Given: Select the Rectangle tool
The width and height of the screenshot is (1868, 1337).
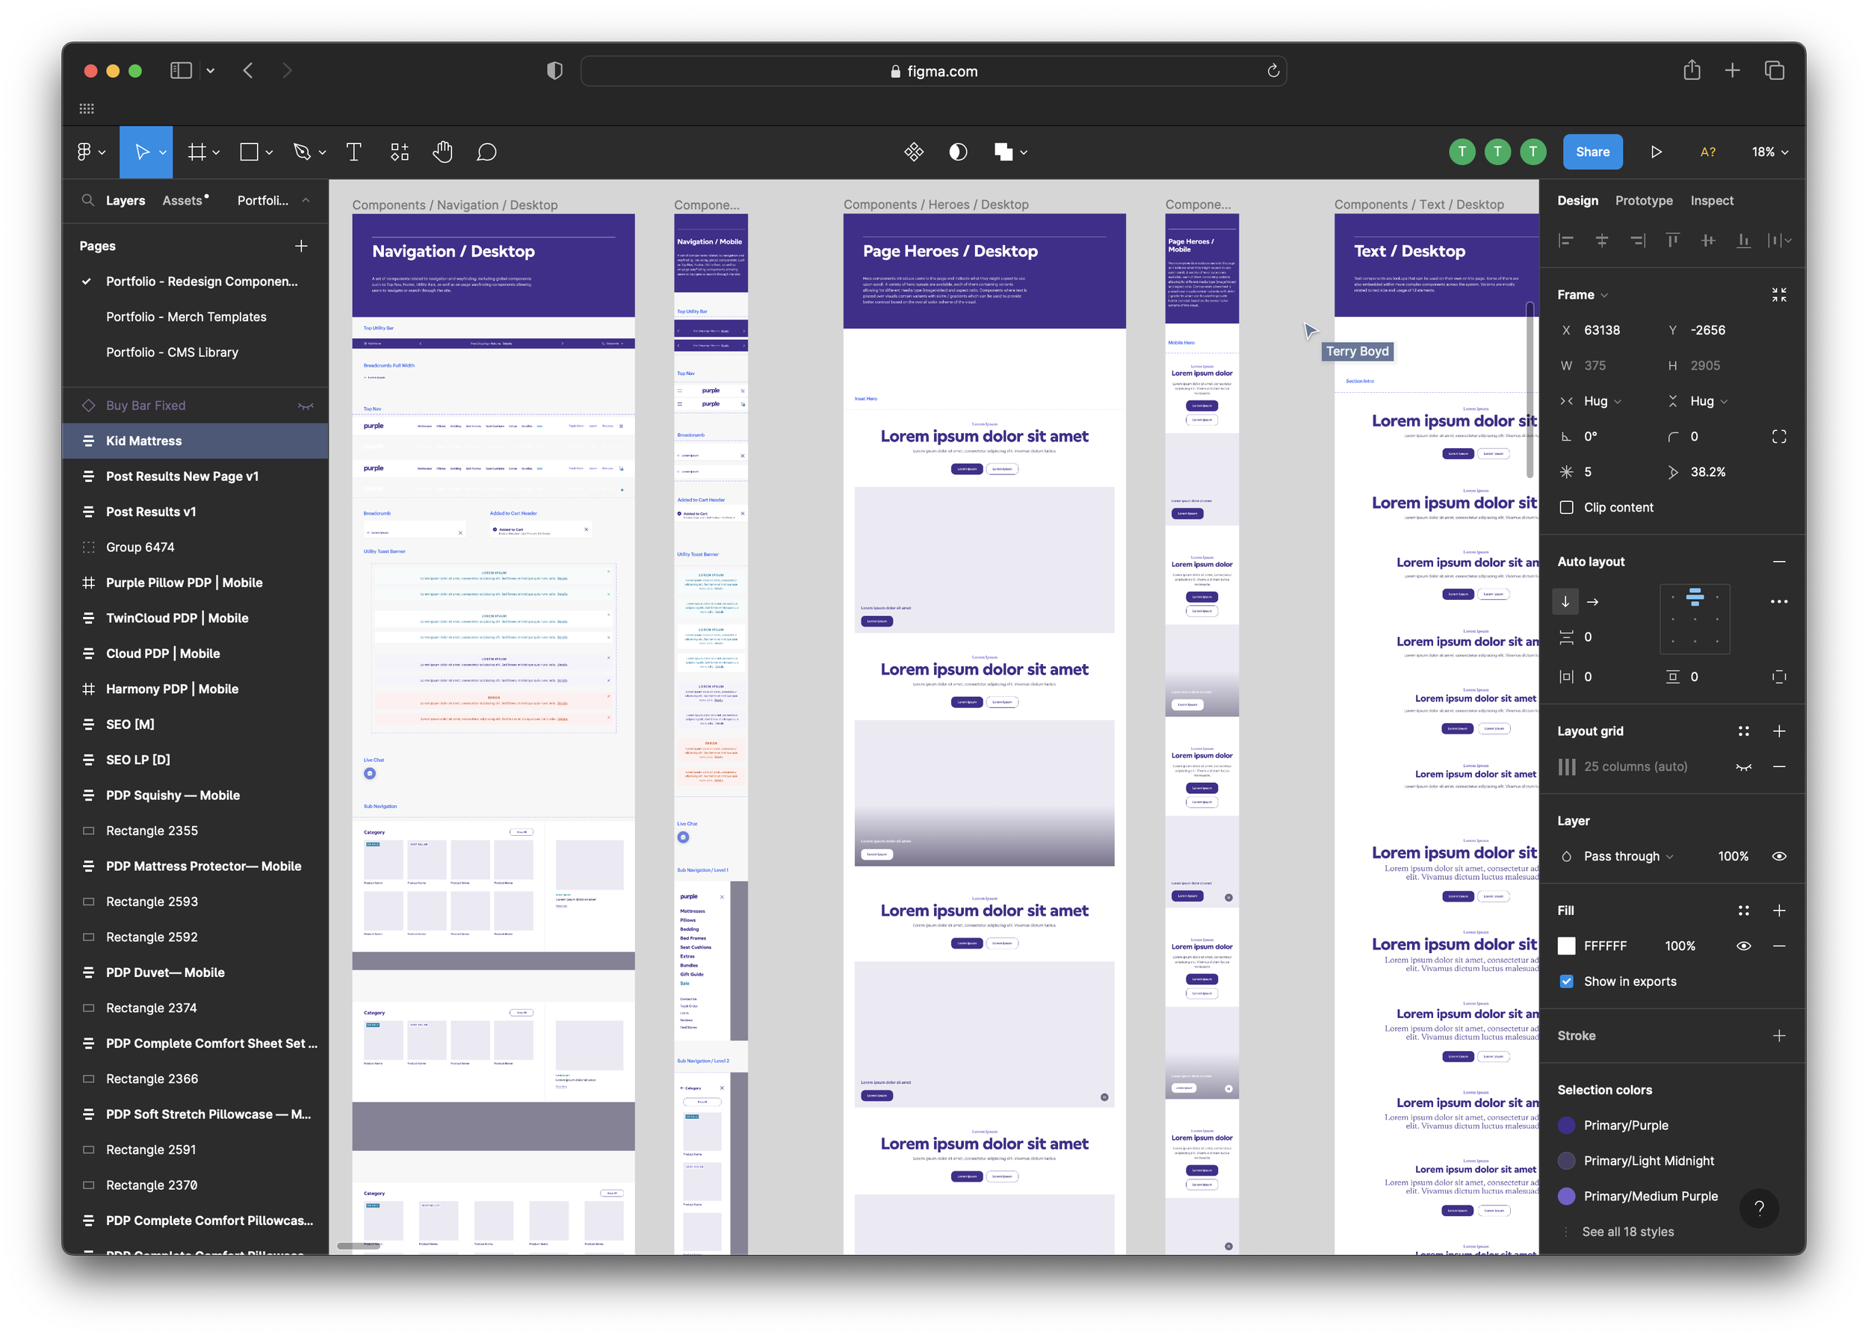Looking at the screenshot, I should point(250,152).
